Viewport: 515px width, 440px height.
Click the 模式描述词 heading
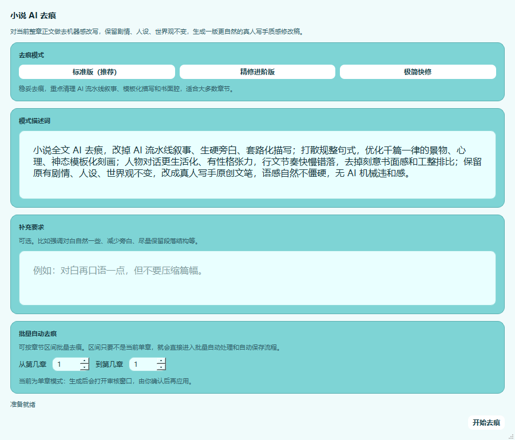point(34,121)
